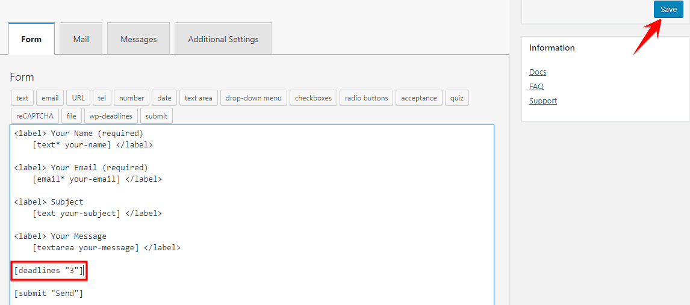Select the Form tab

[31, 39]
